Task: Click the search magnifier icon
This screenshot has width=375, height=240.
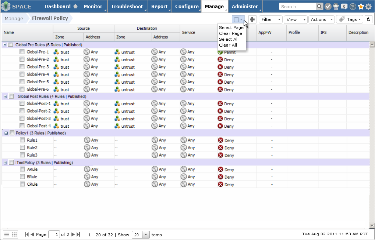Action: (x=319, y=7)
